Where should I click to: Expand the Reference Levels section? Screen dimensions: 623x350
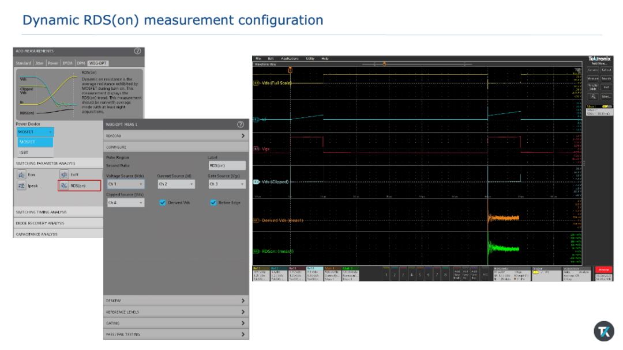click(x=175, y=312)
